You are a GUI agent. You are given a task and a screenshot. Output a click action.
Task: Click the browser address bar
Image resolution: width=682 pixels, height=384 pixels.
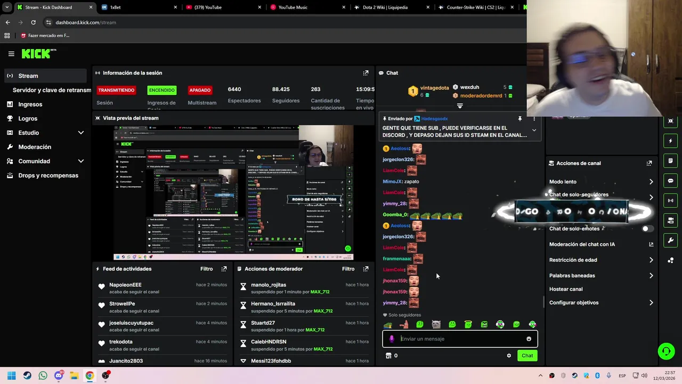tap(282, 22)
